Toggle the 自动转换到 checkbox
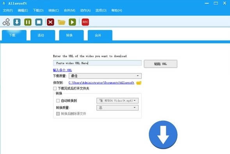Screen dimensions: 230x154 coord(58,100)
